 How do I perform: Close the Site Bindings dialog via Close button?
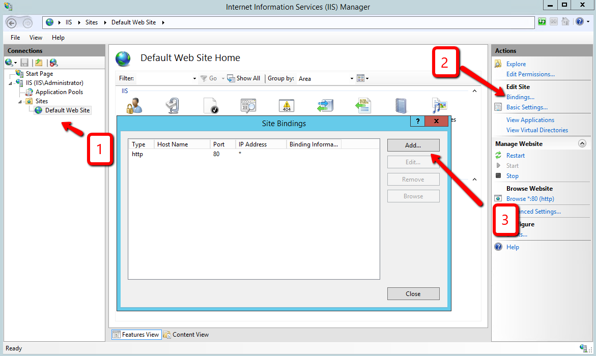pyautogui.click(x=413, y=294)
